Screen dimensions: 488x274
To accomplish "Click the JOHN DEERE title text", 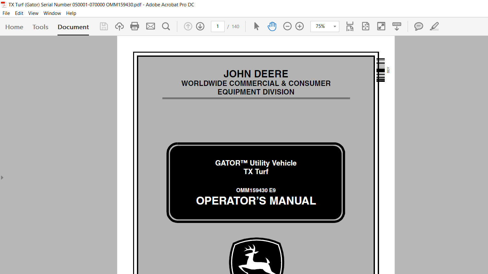I will [x=256, y=74].
